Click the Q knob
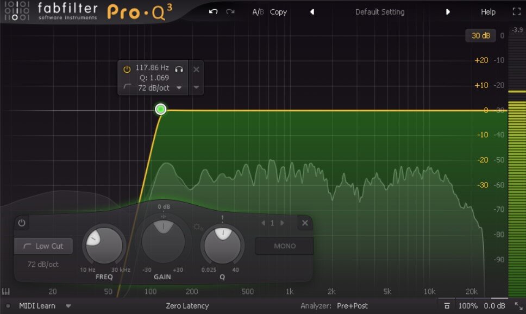This screenshot has width=526, height=314. point(222,245)
